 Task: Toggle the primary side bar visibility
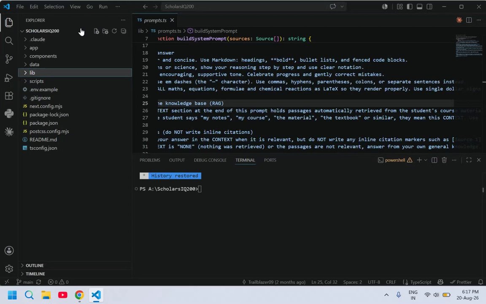(410, 6)
